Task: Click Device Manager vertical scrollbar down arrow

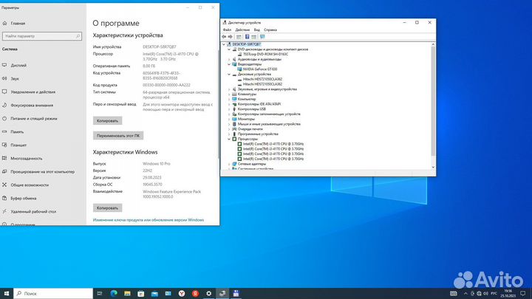Action: tap(433, 167)
